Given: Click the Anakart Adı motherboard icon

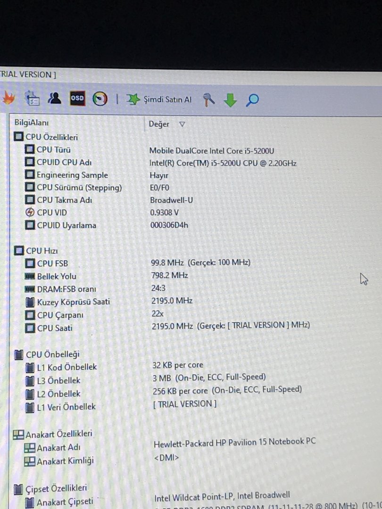Looking at the screenshot, I should pyautogui.click(x=30, y=448).
